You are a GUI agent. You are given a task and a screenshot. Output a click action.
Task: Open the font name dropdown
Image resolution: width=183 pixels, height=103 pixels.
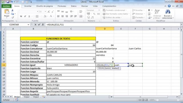click(x=37, y=11)
